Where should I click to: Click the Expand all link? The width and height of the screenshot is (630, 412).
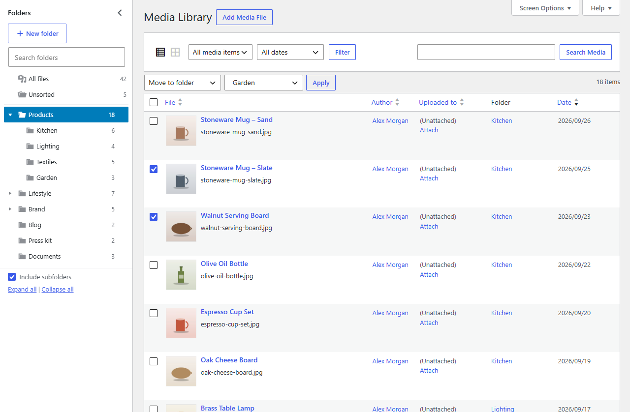tap(22, 290)
